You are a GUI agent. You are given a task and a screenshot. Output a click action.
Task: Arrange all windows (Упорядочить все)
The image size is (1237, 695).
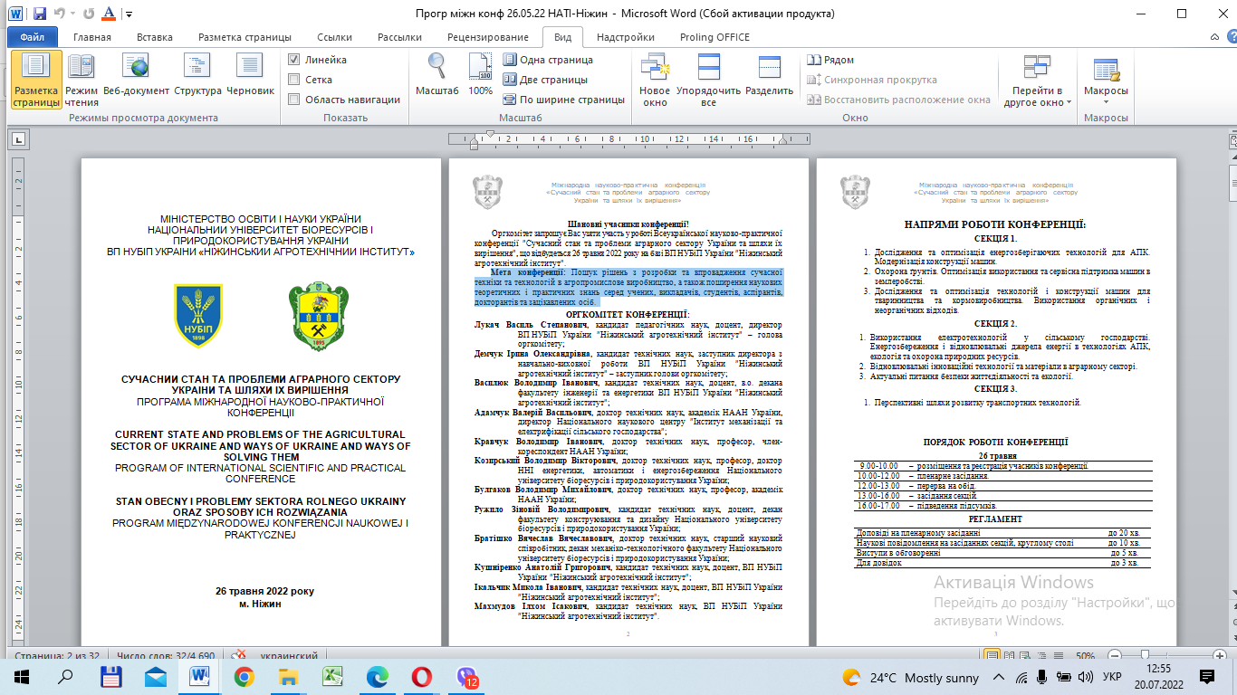[x=708, y=80]
